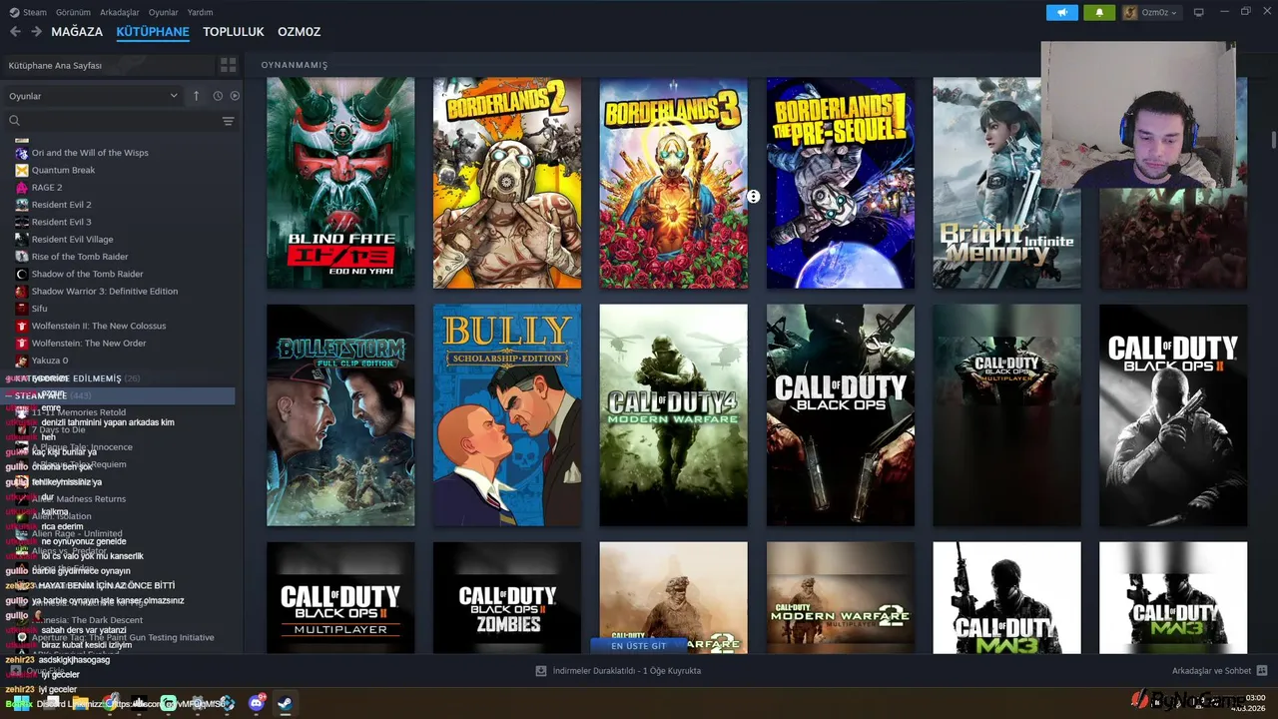Click the Steam taskbar icon
1278x719 pixels.
pos(285,703)
